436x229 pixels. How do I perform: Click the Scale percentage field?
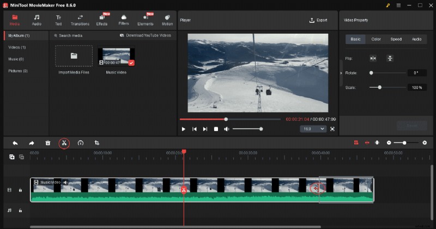click(417, 88)
